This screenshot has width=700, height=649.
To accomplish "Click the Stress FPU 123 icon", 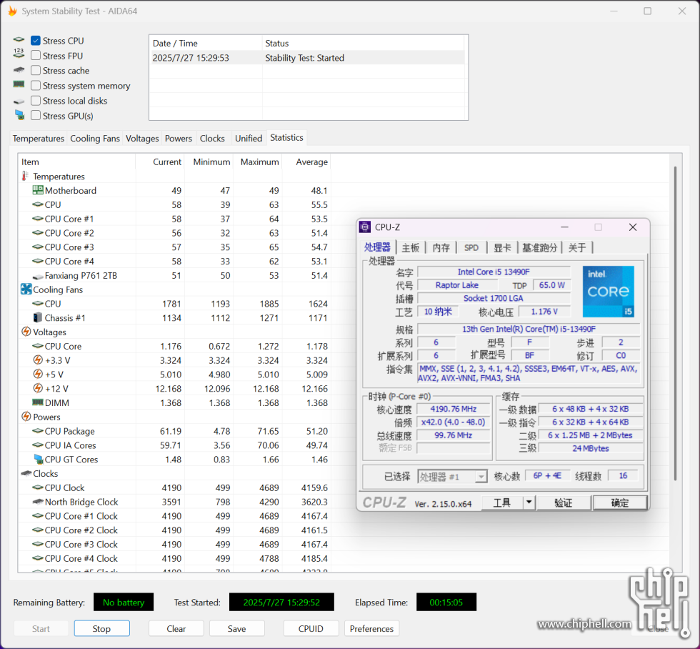I will [x=19, y=54].
